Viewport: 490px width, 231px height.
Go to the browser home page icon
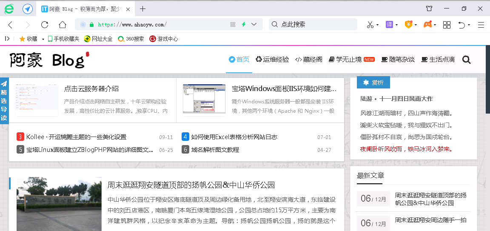pos(63,25)
